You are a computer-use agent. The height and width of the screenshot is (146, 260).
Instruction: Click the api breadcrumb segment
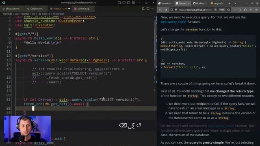[x=17, y=14]
